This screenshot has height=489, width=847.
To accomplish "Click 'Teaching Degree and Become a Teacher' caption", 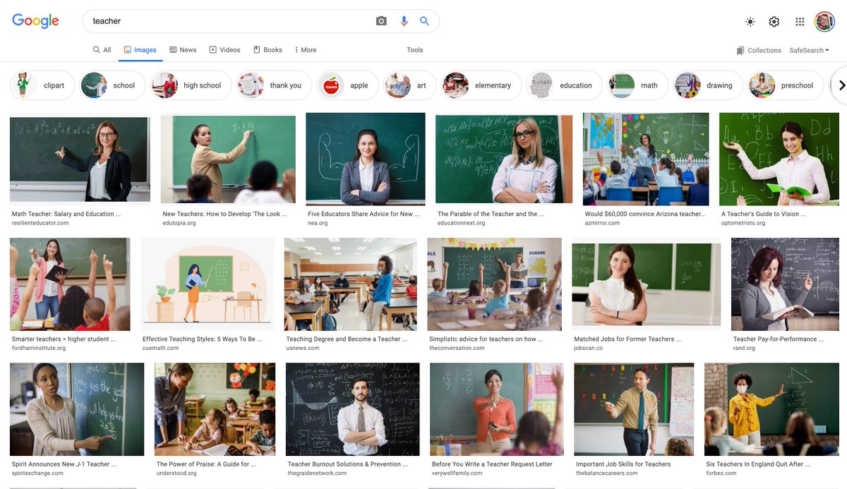I will (x=347, y=339).
